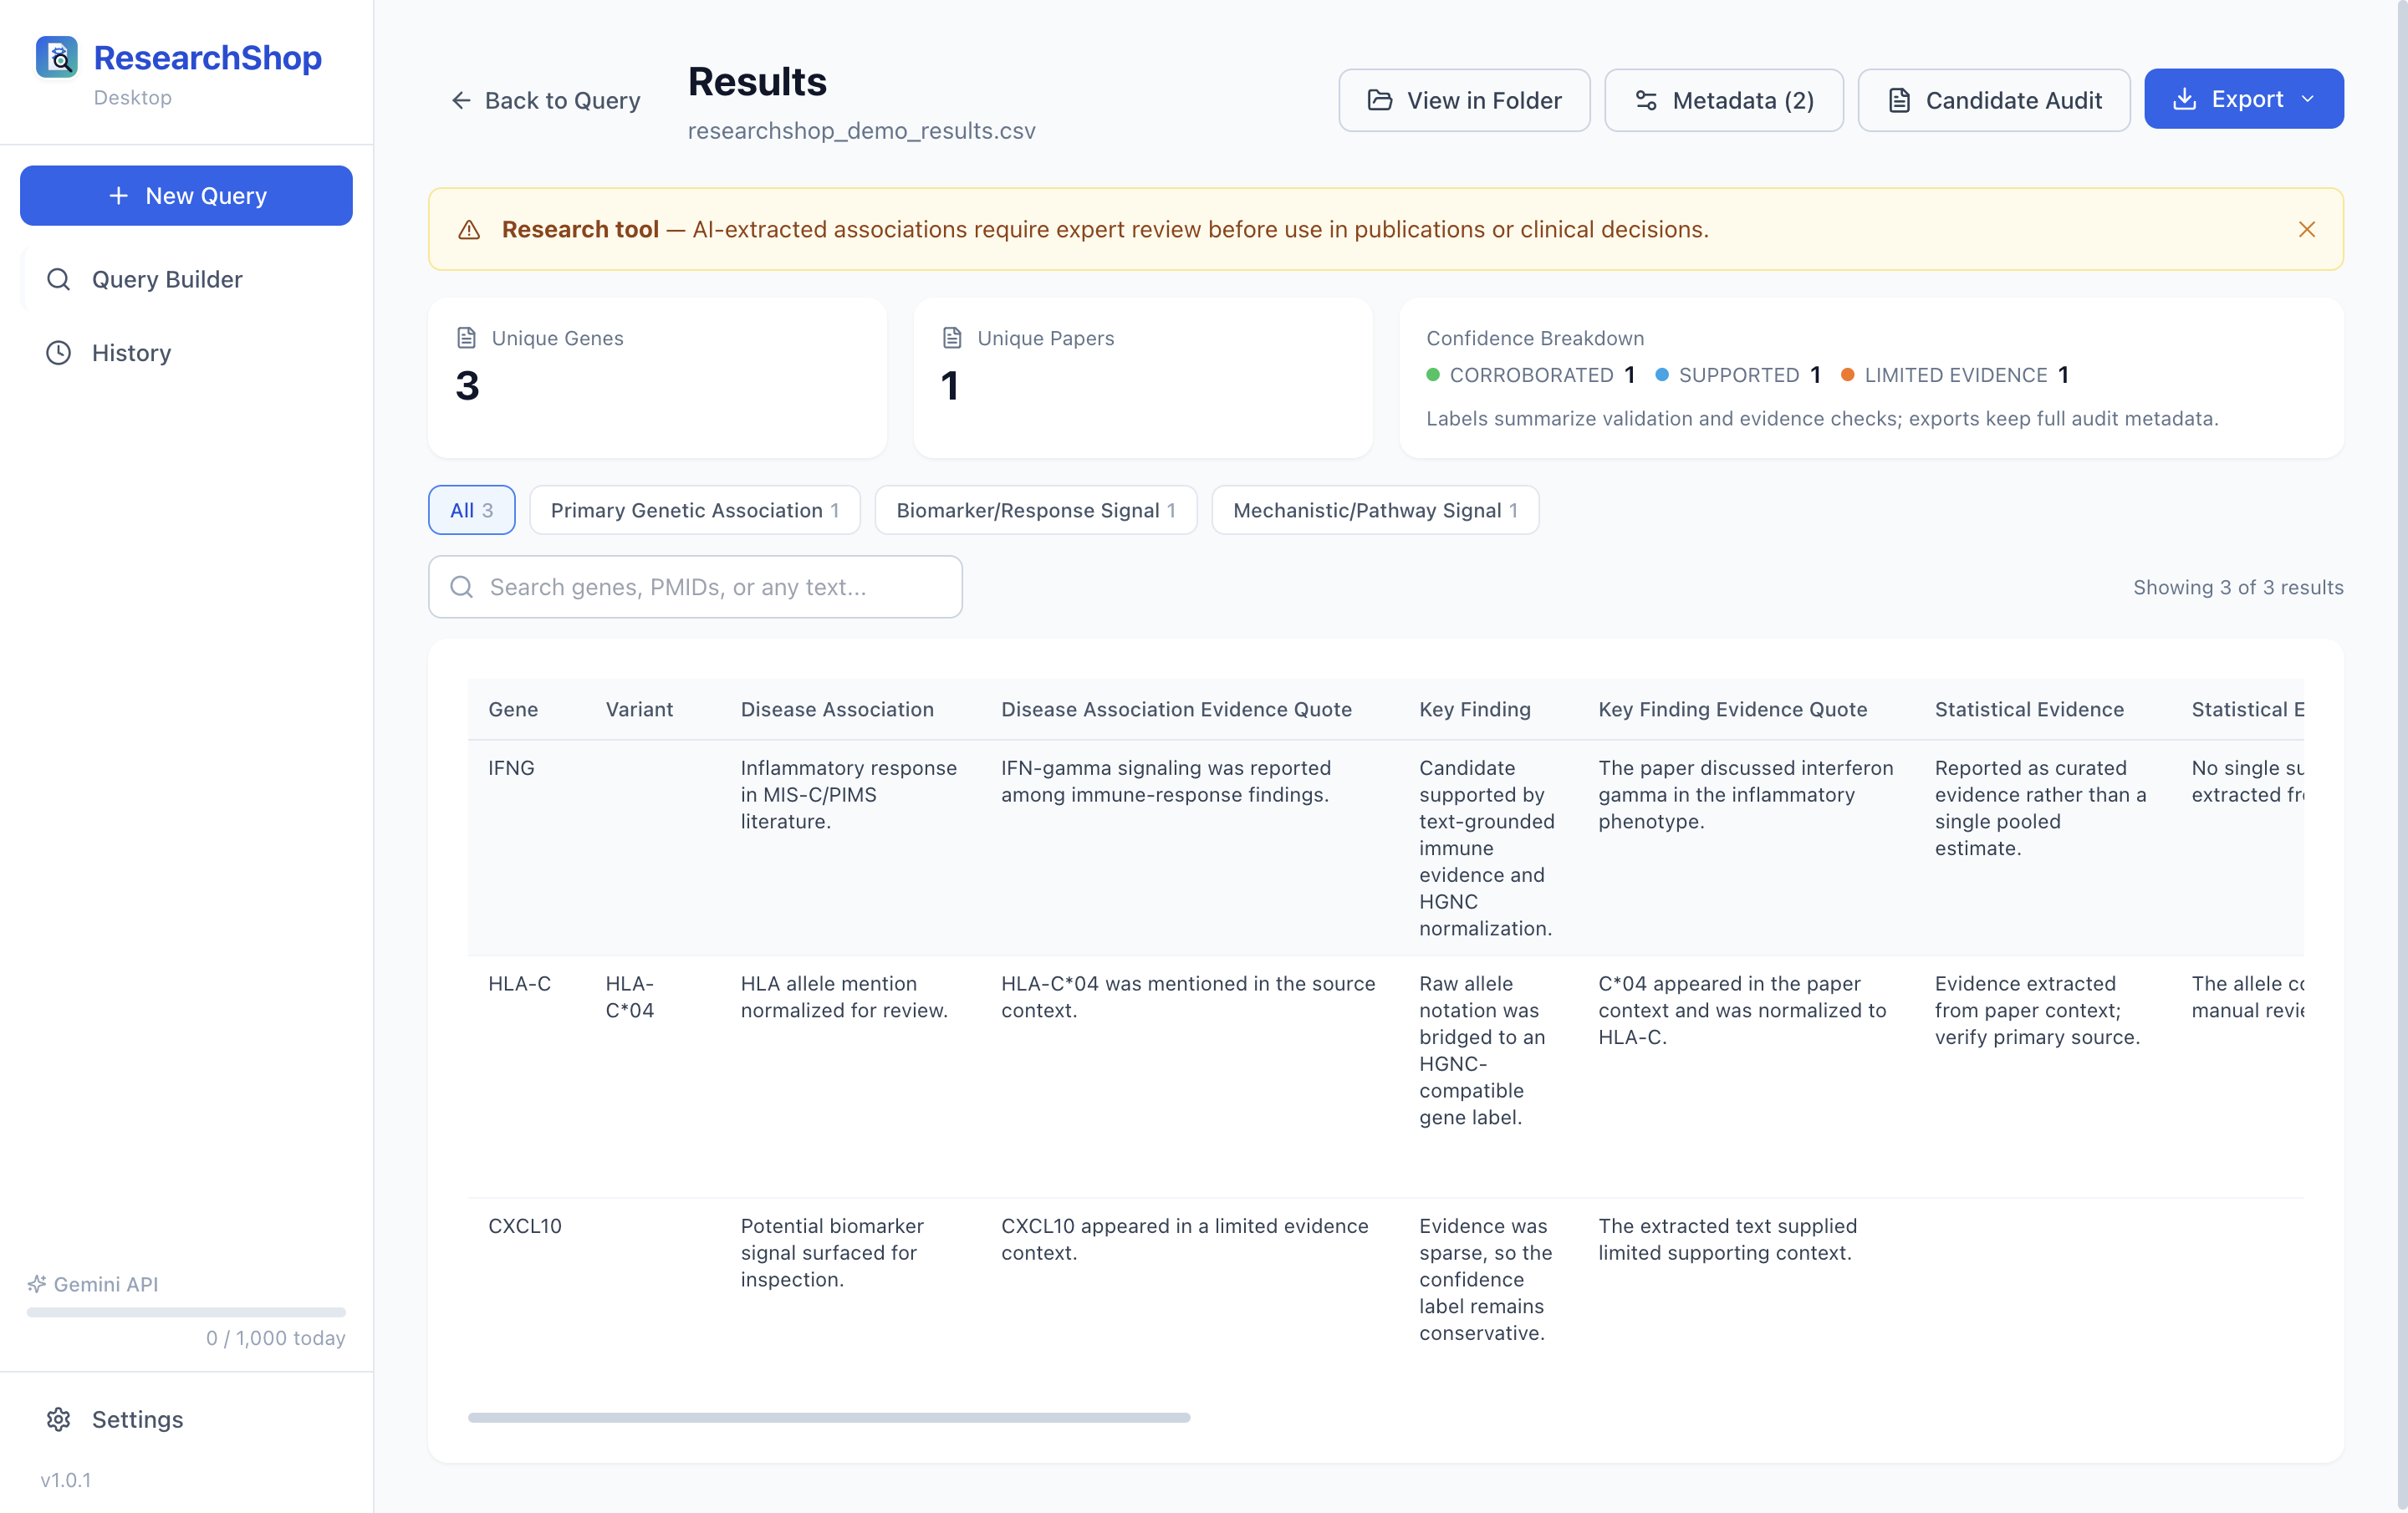Image resolution: width=2408 pixels, height=1513 pixels.
Task: Click the Settings gear icon
Action: pos(59,1419)
